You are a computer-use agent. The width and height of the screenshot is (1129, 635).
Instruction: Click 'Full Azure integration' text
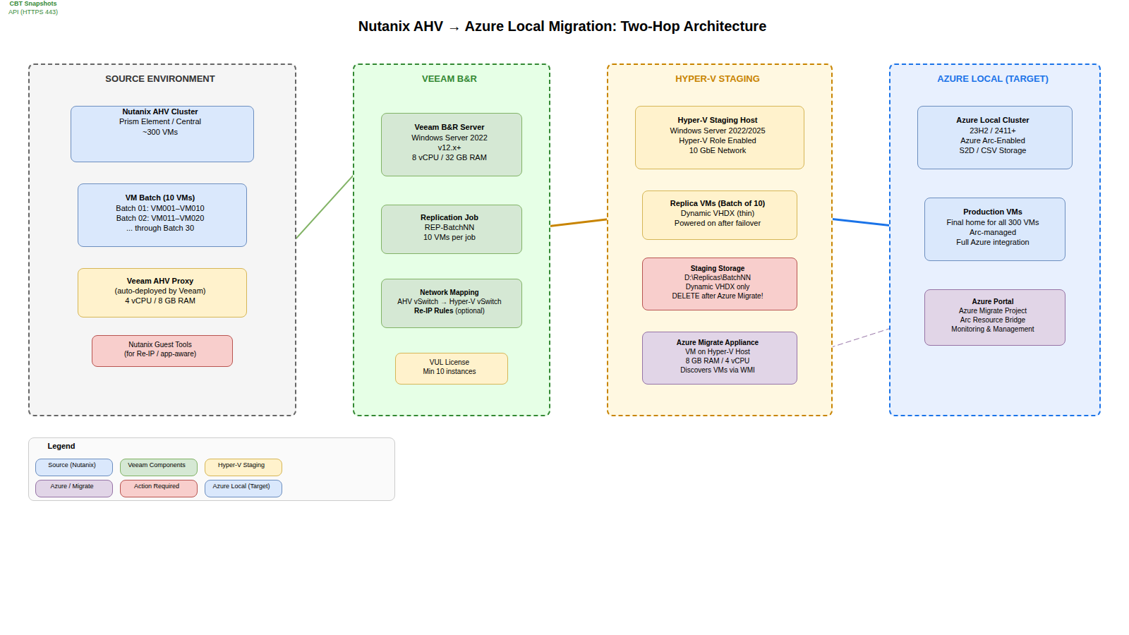tap(993, 242)
